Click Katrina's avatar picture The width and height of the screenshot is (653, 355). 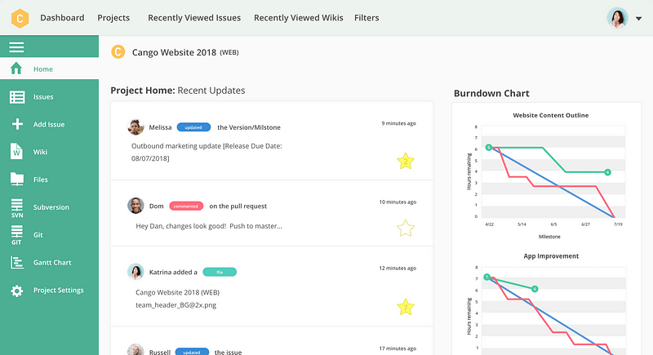point(135,272)
